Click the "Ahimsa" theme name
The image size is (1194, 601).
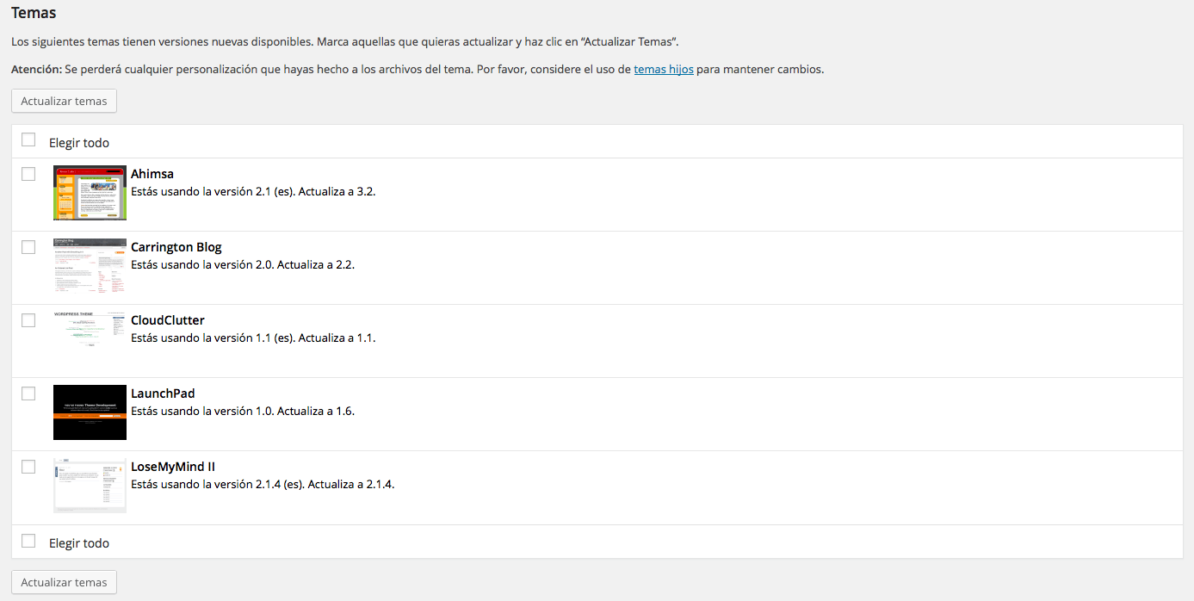152,174
